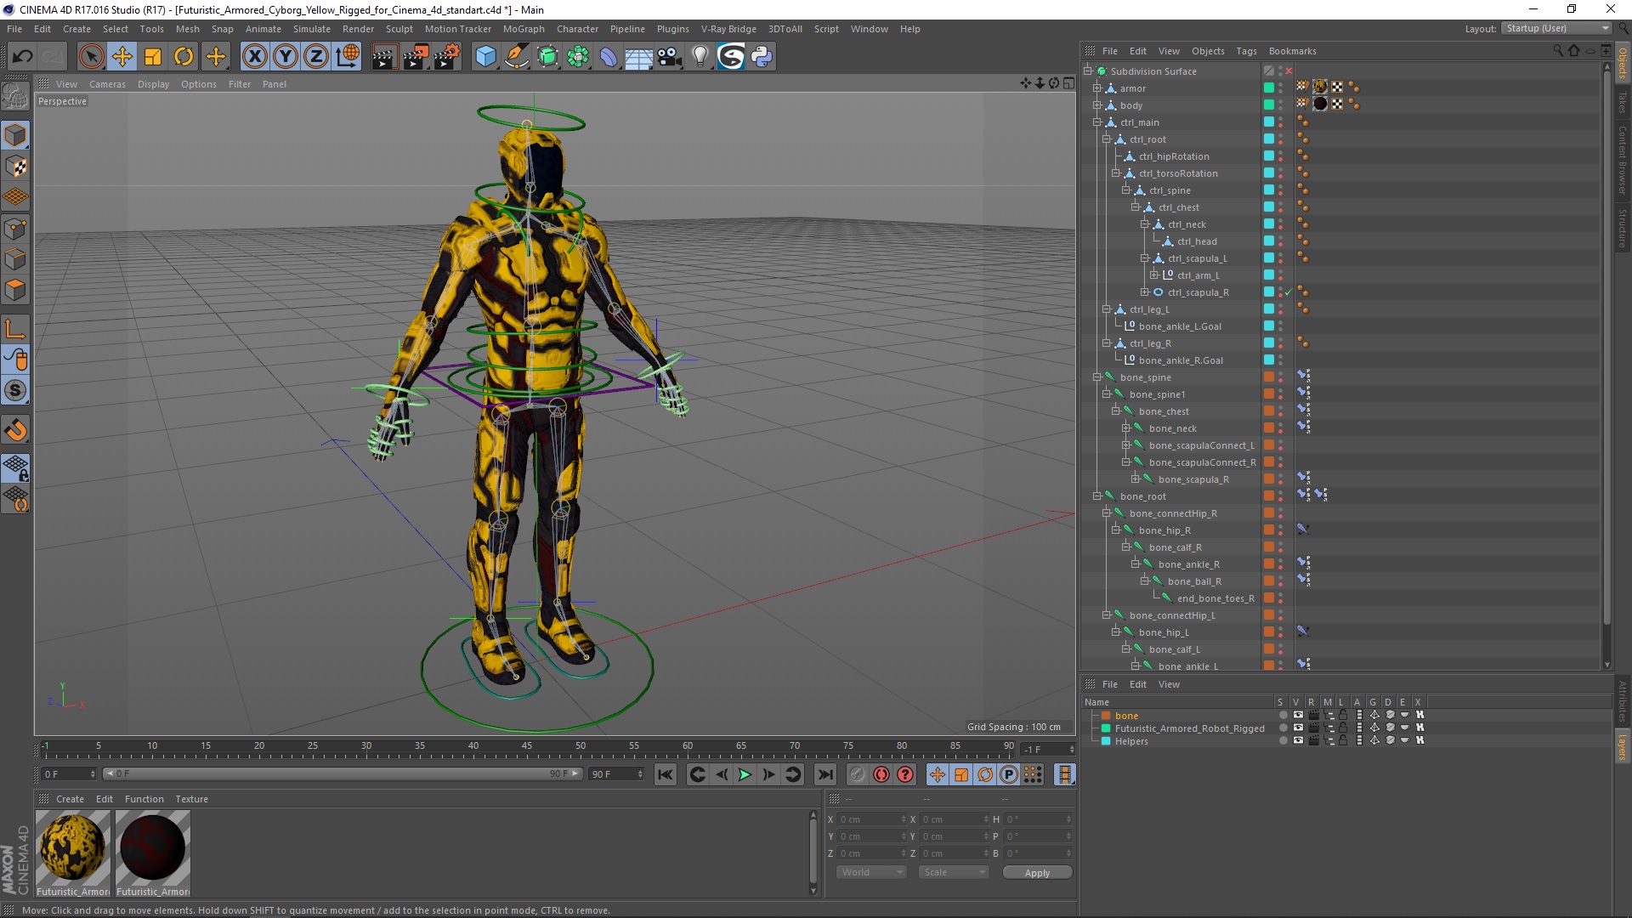Screen dimensions: 1632x918
Task: Add a Floor environment object
Action: 639,57
